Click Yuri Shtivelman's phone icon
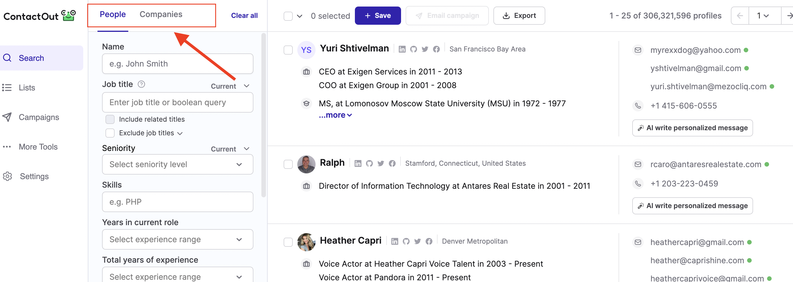 pyautogui.click(x=638, y=105)
